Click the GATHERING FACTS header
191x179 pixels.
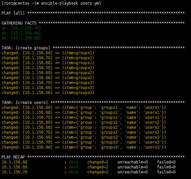coord(19,23)
